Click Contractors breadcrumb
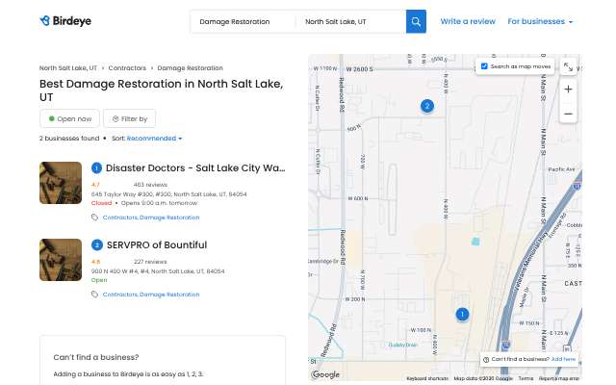The width and height of the screenshot is (616, 385). (127, 68)
